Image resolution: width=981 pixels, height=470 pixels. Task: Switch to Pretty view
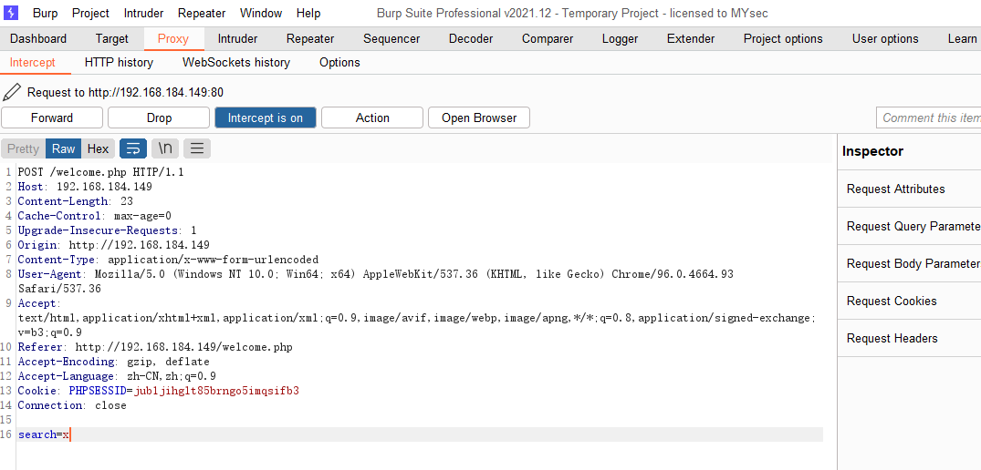pos(23,148)
